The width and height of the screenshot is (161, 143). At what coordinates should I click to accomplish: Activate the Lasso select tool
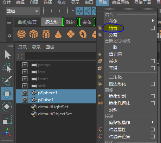pyautogui.click(x=7, y=68)
